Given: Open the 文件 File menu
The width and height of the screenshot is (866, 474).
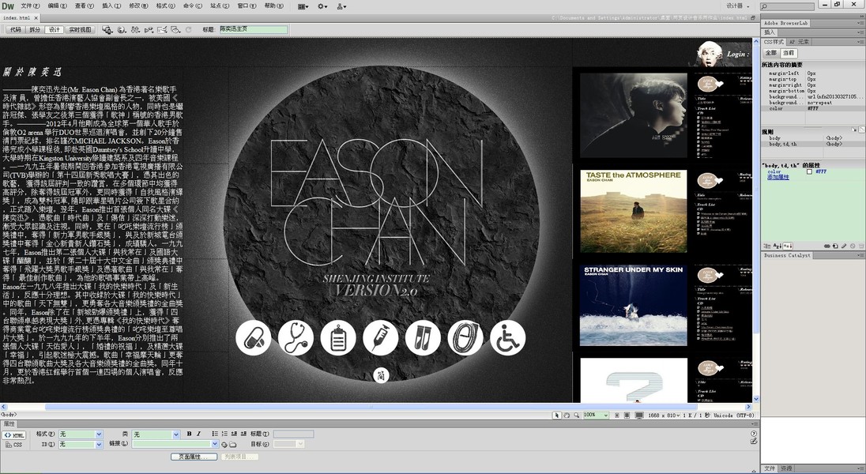Looking at the screenshot, I should [x=30, y=6].
